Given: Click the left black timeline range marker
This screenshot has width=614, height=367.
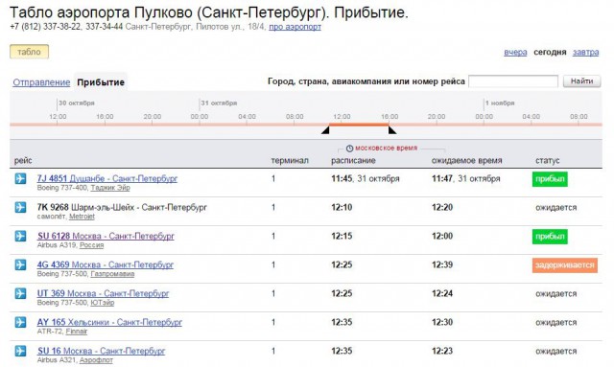Looking at the screenshot, I should coord(325,130).
